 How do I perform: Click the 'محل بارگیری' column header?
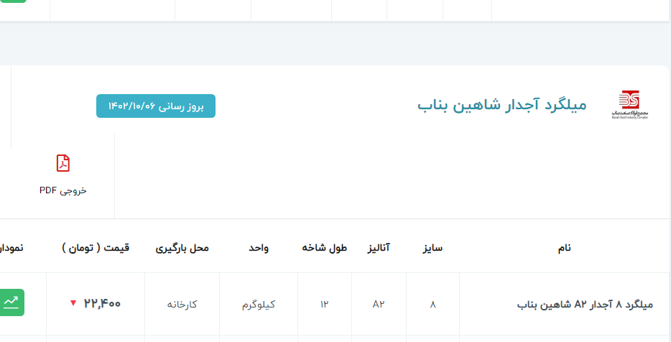tap(182, 248)
